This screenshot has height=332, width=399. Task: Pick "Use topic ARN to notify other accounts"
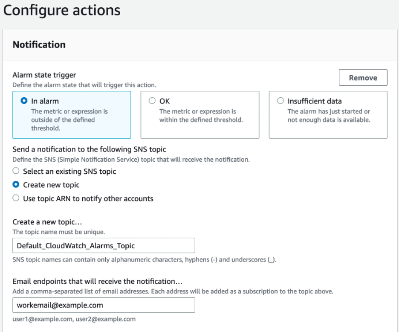(16, 198)
